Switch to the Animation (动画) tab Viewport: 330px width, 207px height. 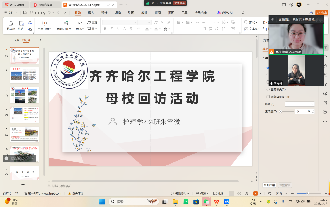click(x=131, y=13)
